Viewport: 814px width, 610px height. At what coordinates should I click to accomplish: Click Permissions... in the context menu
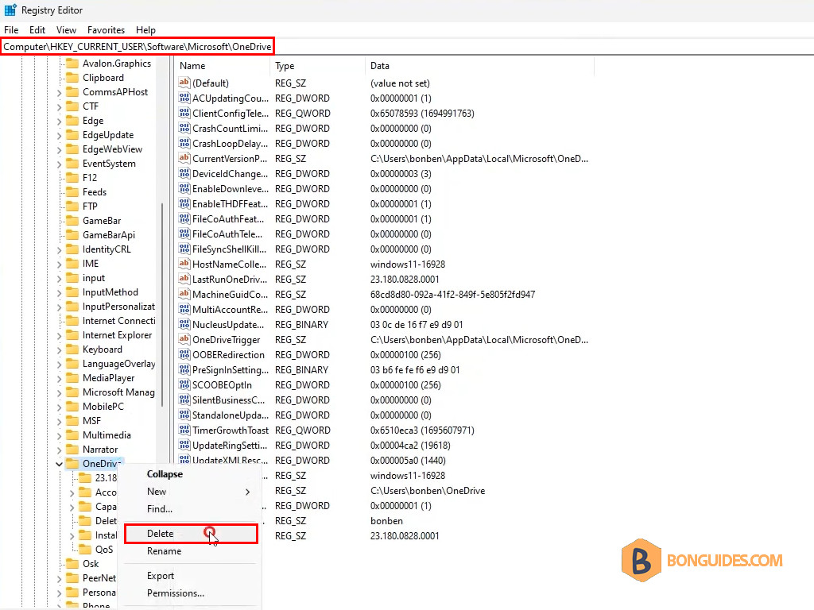click(176, 593)
